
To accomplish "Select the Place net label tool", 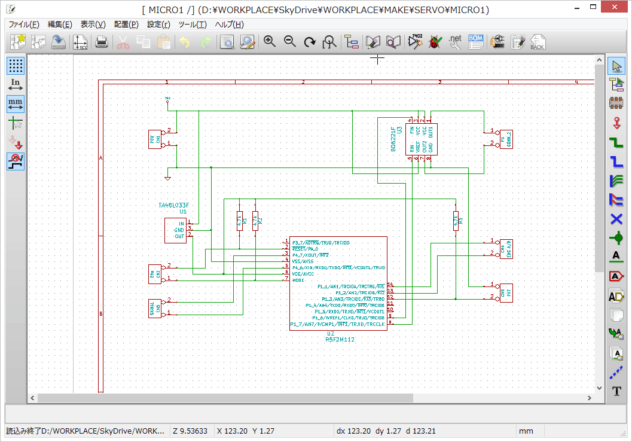I will click(616, 257).
